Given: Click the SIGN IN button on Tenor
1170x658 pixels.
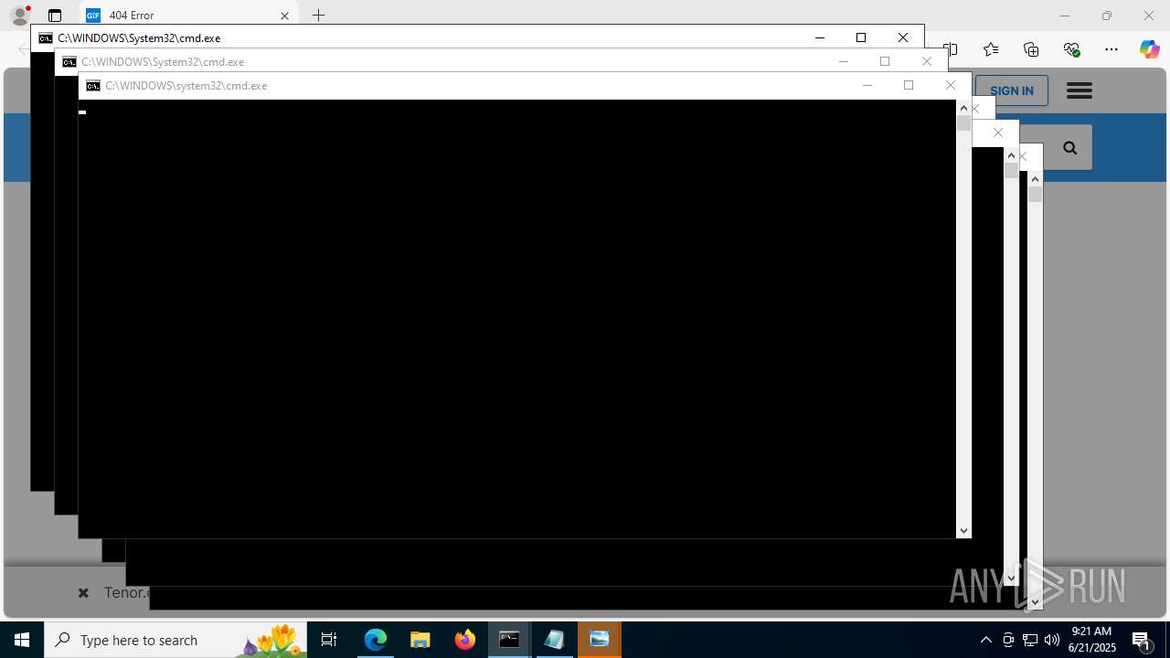Looking at the screenshot, I should pyautogui.click(x=1012, y=90).
